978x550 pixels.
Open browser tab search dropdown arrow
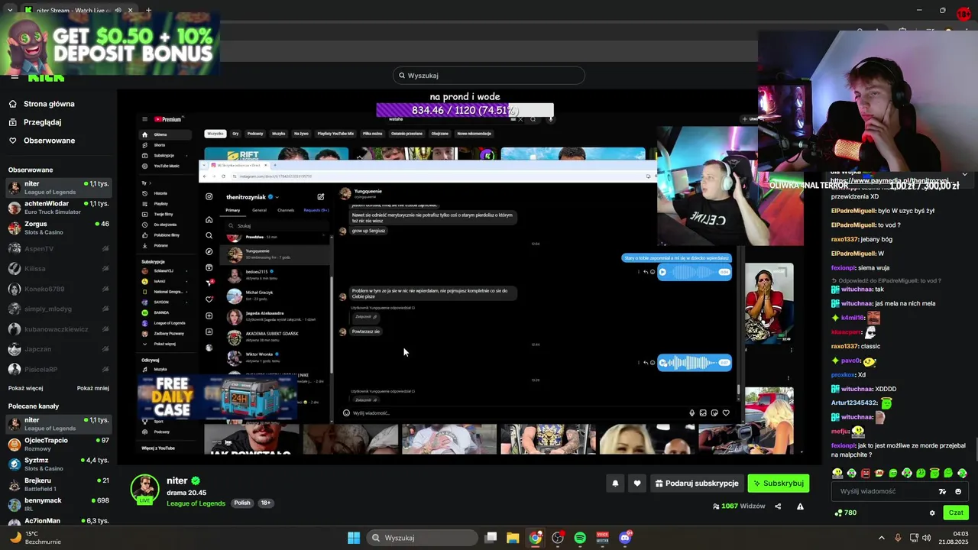(9, 11)
